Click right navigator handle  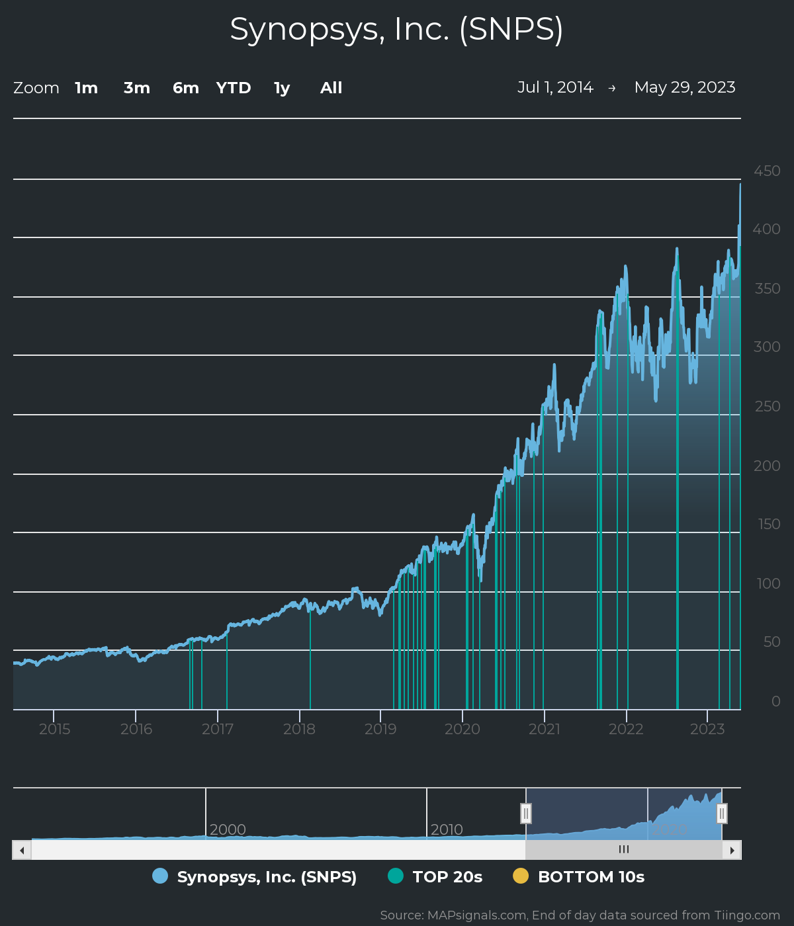pyautogui.click(x=722, y=813)
